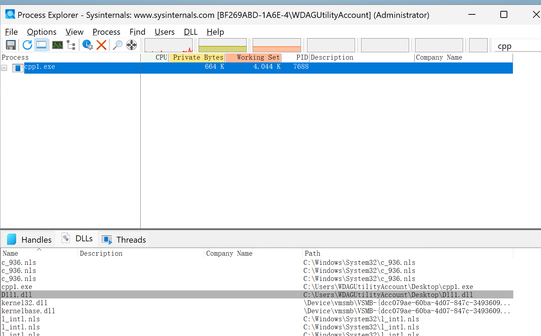Image resolution: width=541 pixels, height=336 pixels.
Task: Collapse the cpp1.exe tree node
Action: pyautogui.click(x=4, y=68)
